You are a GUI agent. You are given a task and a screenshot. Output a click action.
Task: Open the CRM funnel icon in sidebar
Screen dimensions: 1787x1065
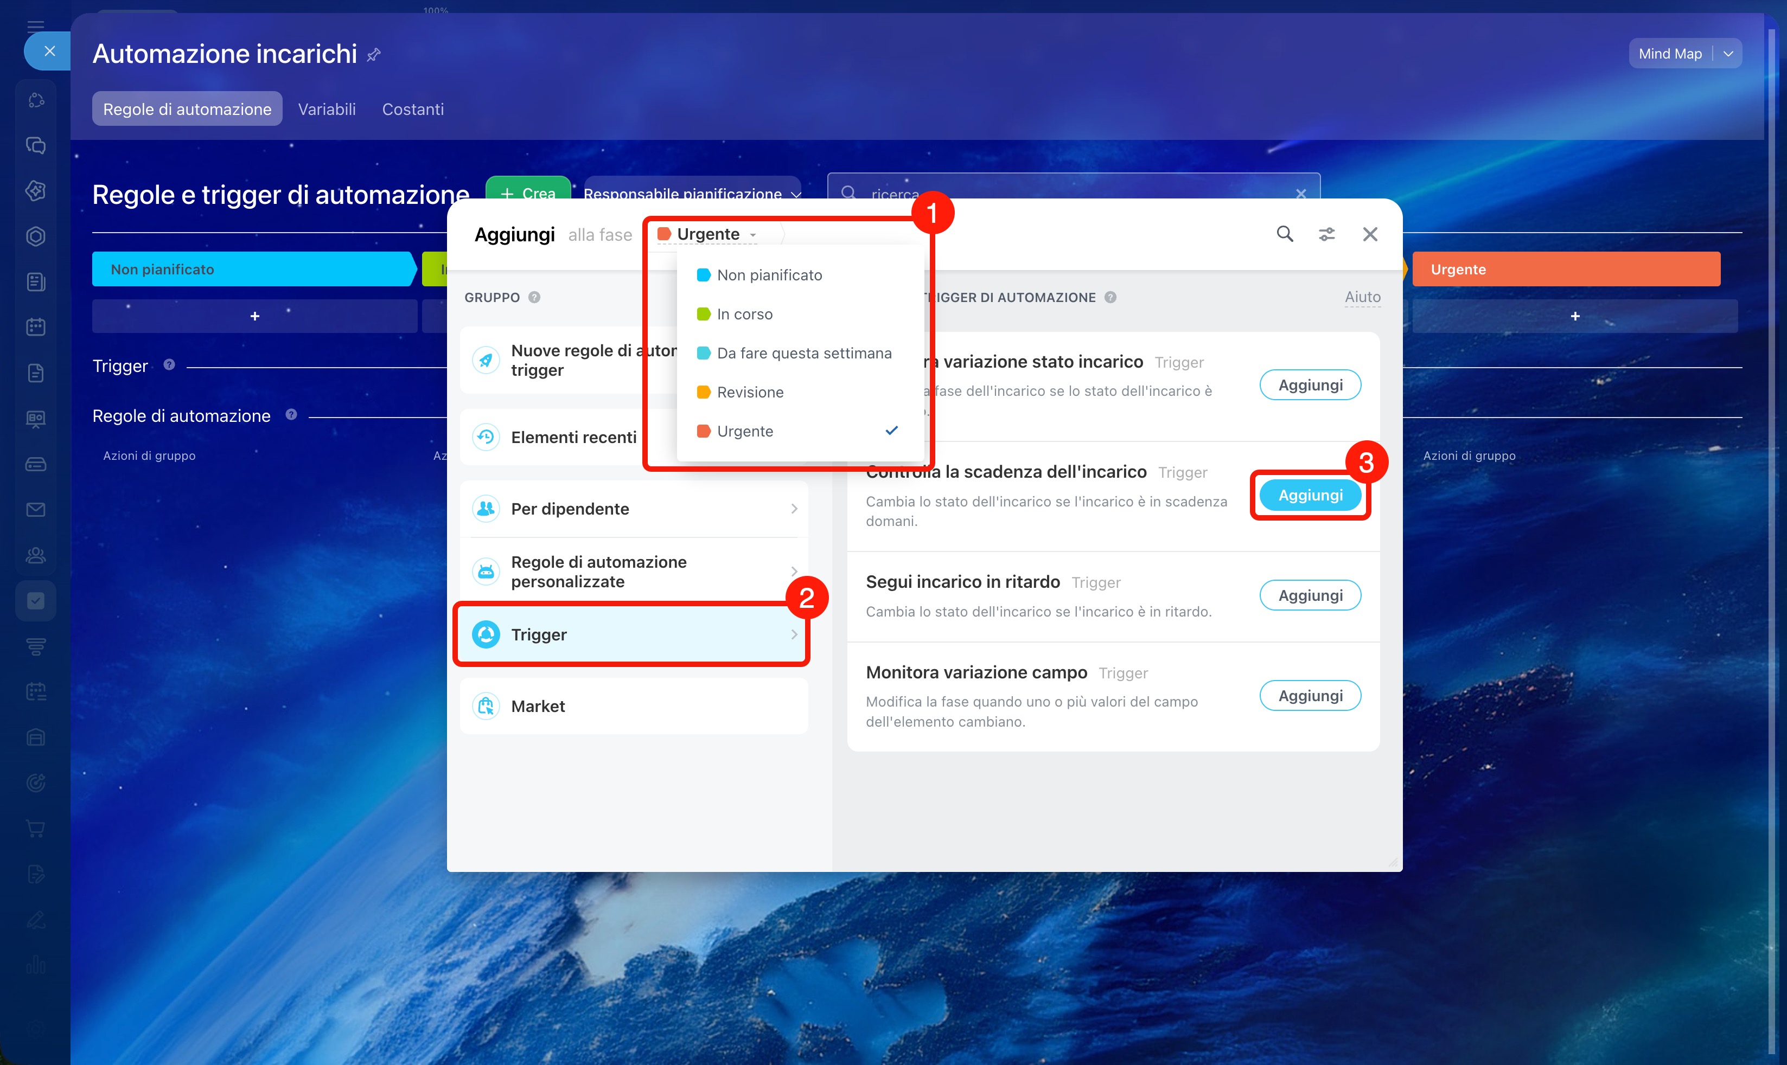(36, 646)
